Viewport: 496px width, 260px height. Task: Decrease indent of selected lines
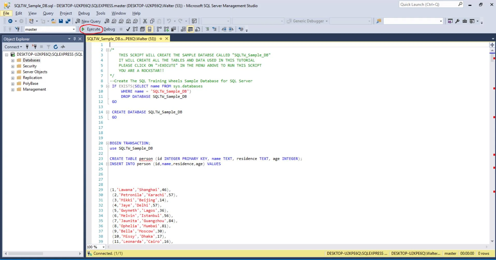tap(224, 29)
